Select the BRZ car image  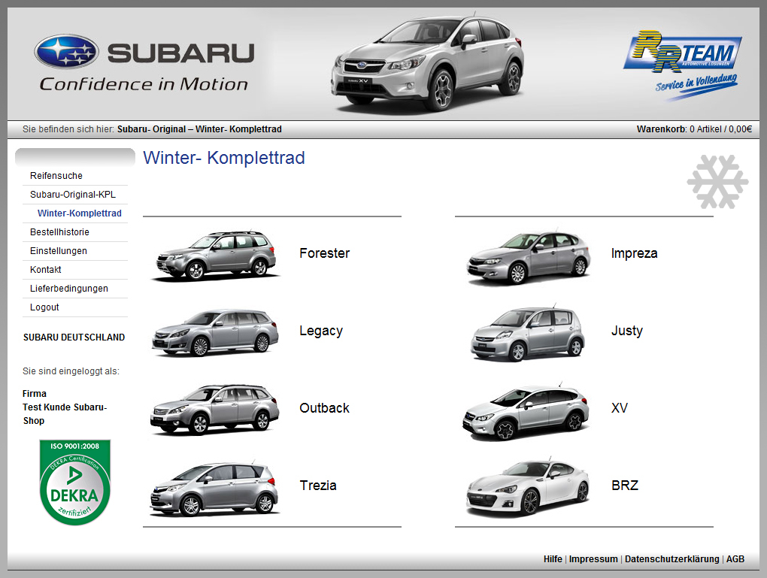coord(528,488)
